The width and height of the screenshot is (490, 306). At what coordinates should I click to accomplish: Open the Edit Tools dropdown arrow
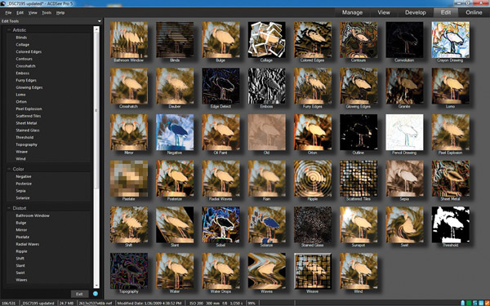pos(100,21)
